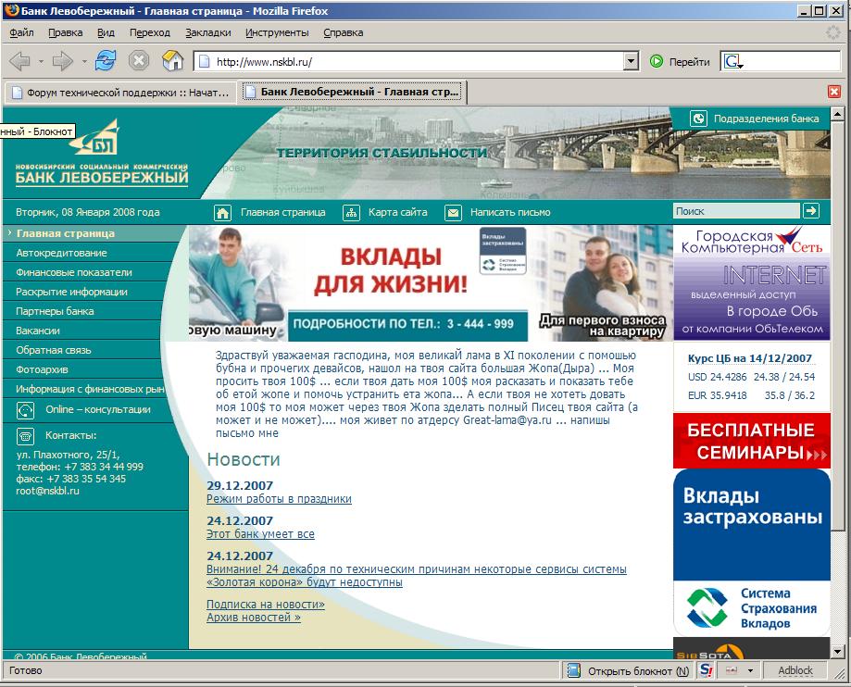Screen dimensions: 851x687
Task: Click the Forward arrow navigation button
Action: [x=62, y=61]
